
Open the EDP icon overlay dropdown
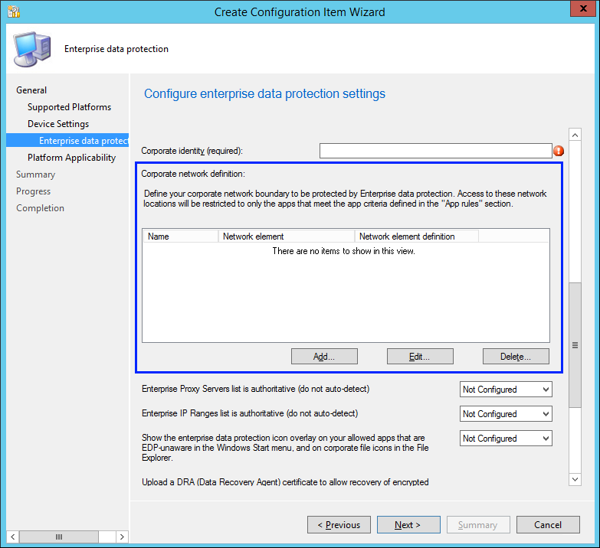click(506, 439)
